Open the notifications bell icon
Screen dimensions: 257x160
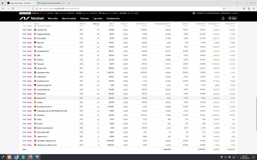click(x=223, y=18)
